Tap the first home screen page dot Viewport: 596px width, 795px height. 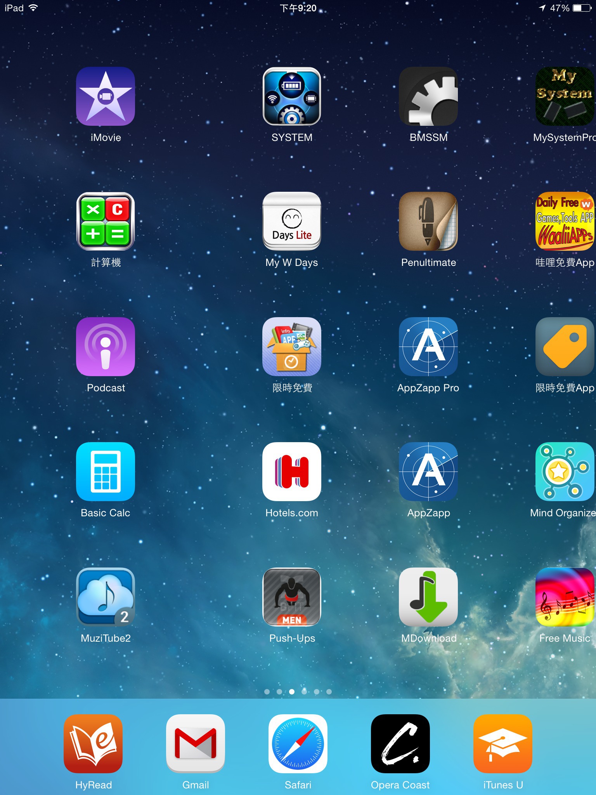point(267,692)
